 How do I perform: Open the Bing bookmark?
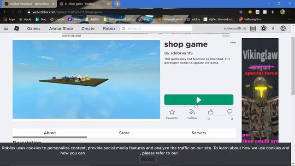pyautogui.click(x=41, y=19)
